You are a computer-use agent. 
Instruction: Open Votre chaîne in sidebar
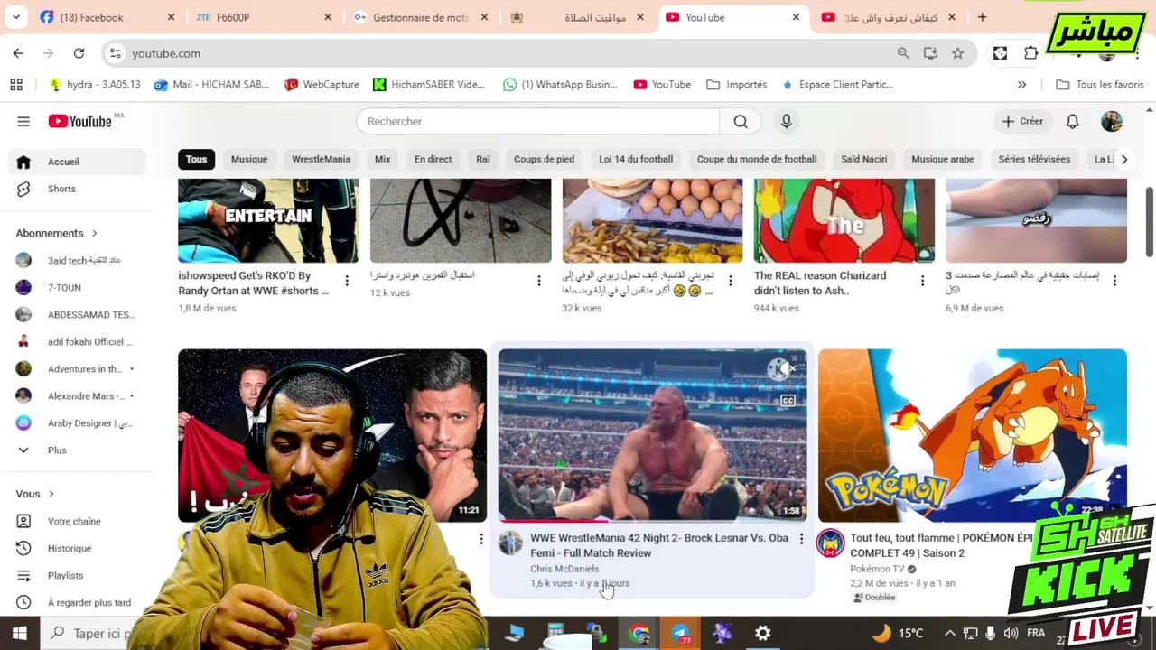pos(77,521)
